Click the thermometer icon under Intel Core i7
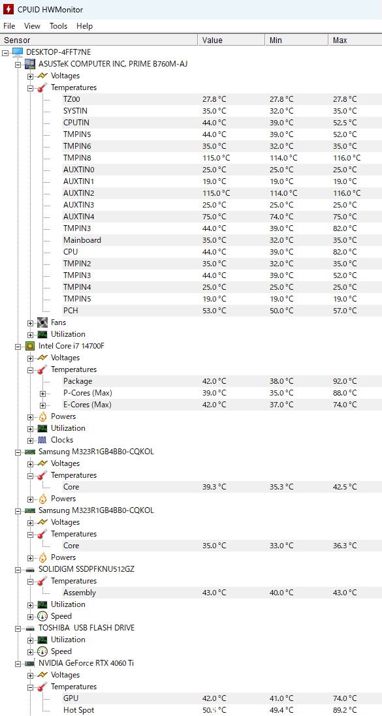 point(42,369)
